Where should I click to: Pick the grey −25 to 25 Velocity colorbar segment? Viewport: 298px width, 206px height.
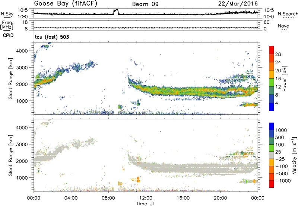click(272, 155)
